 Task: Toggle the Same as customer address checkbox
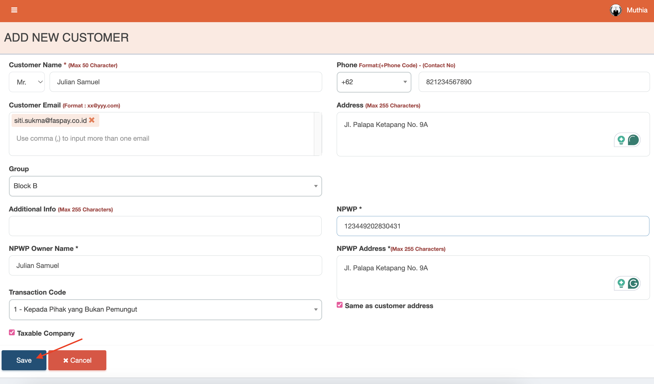tap(340, 305)
